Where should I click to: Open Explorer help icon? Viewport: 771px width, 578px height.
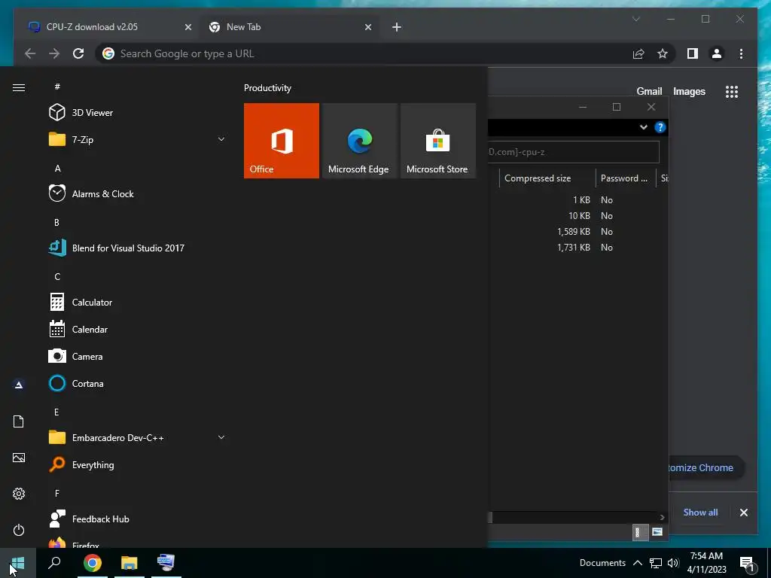[660, 127]
